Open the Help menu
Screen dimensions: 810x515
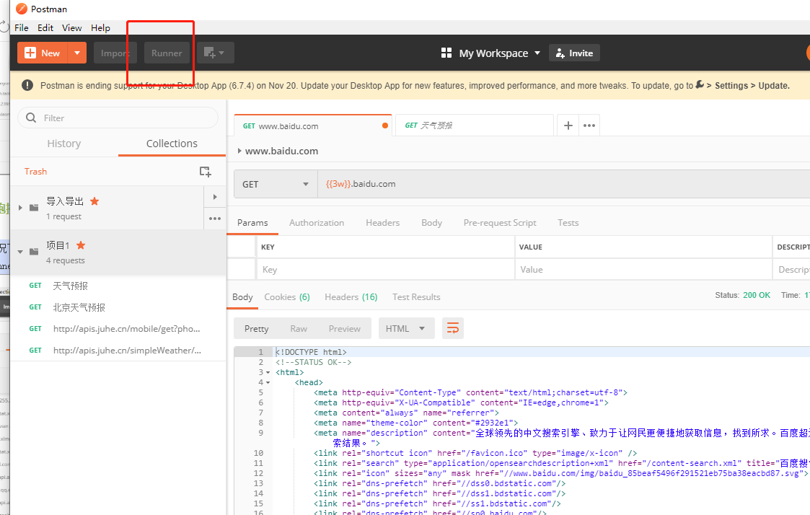point(100,28)
